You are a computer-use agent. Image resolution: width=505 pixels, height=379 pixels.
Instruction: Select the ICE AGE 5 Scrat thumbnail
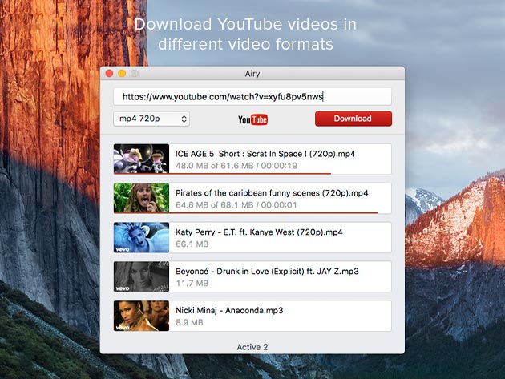(x=141, y=159)
